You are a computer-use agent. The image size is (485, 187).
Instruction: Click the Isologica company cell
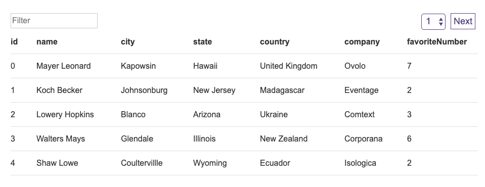361,163
